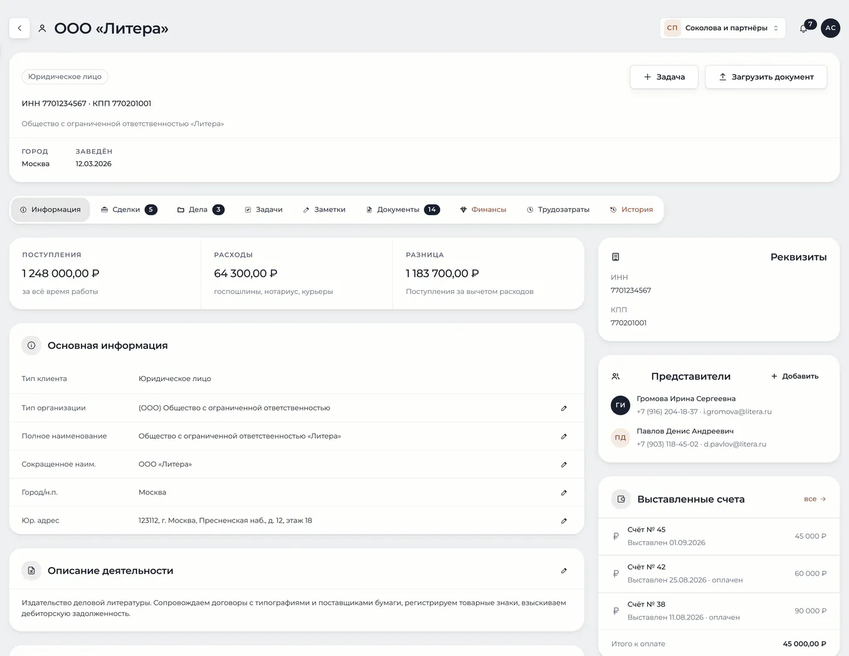Click the ГИ avatar of Громова
This screenshot has height=656, width=849.
coord(620,405)
